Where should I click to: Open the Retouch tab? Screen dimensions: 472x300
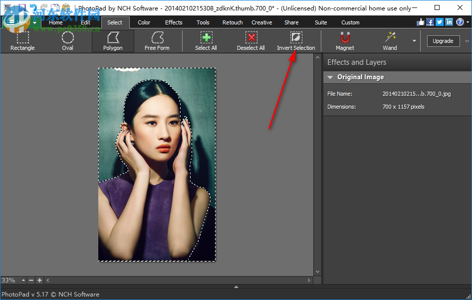pos(232,22)
